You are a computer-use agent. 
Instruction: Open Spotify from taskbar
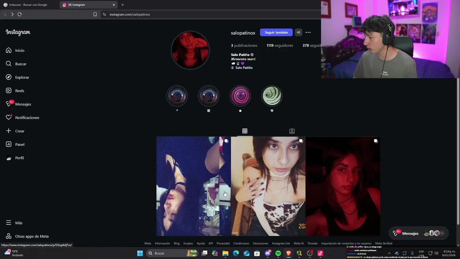(278, 253)
